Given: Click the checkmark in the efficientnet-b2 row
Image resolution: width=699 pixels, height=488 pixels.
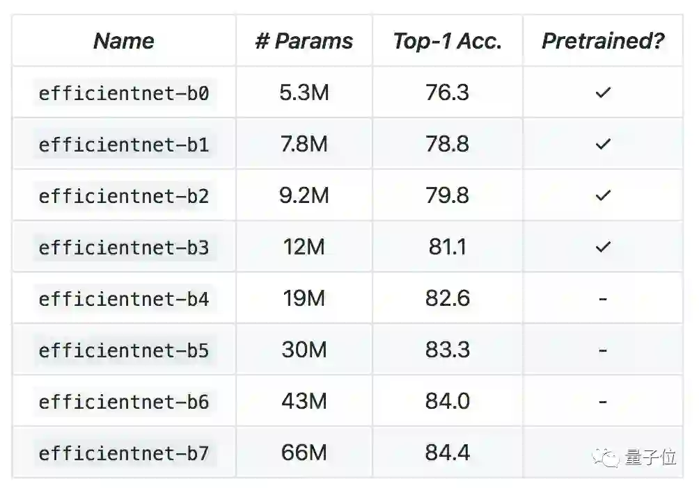Looking at the screenshot, I should 603,195.
